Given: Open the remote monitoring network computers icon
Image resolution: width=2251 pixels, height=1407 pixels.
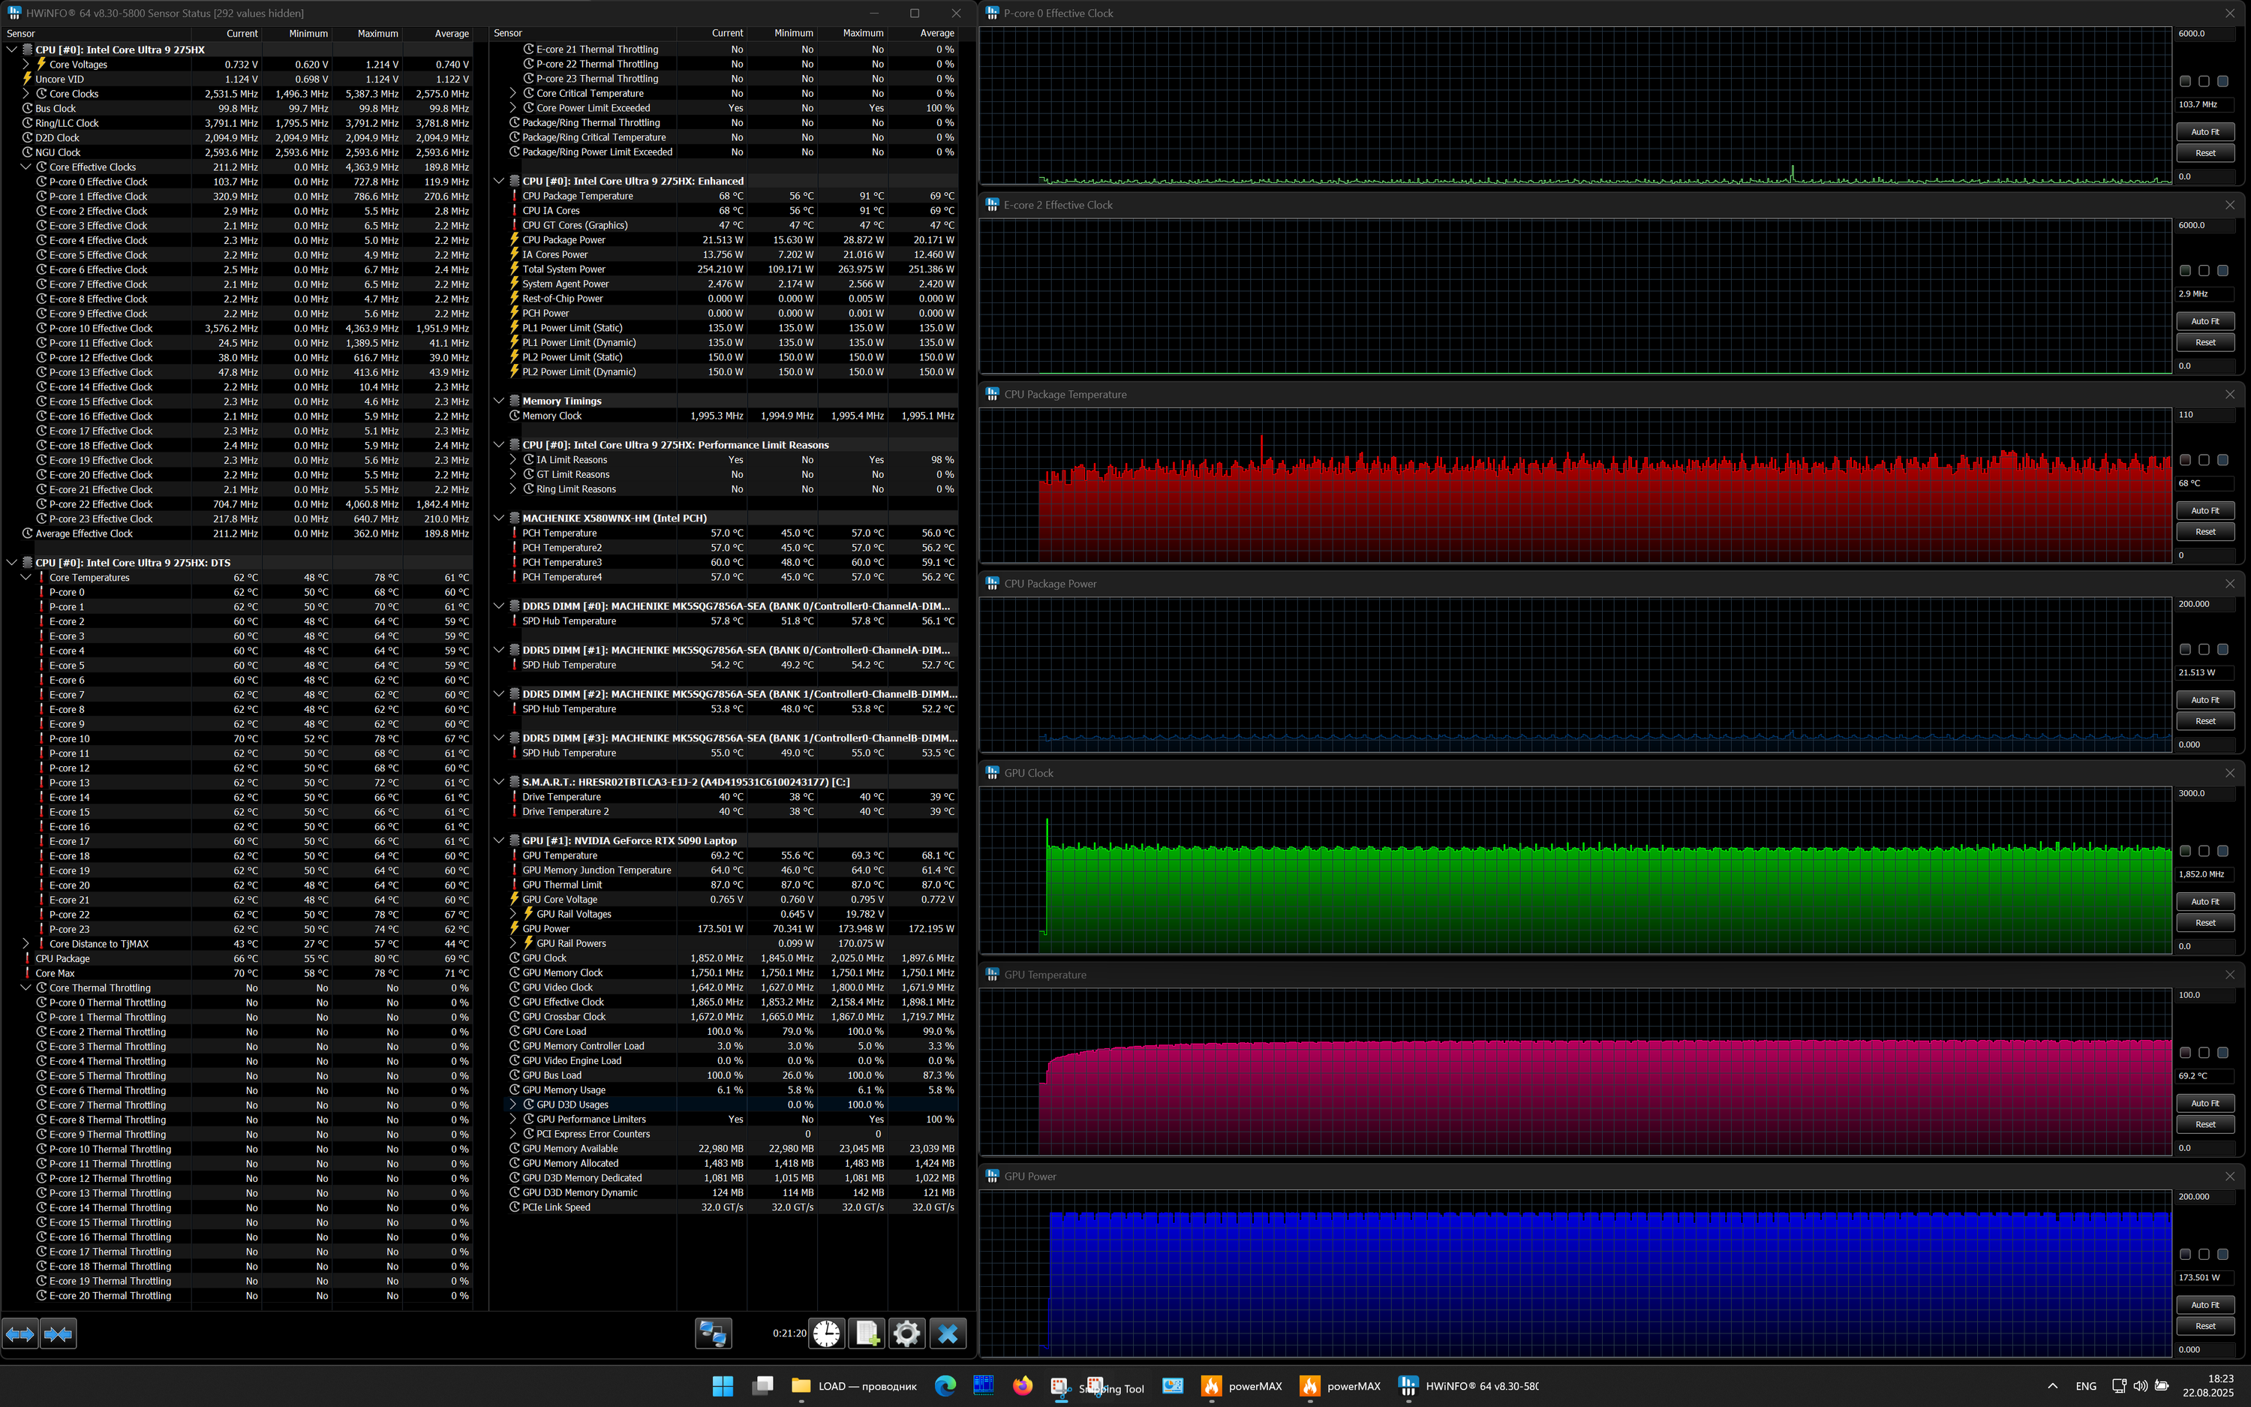Looking at the screenshot, I should pyautogui.click(x=714, y=1333).
